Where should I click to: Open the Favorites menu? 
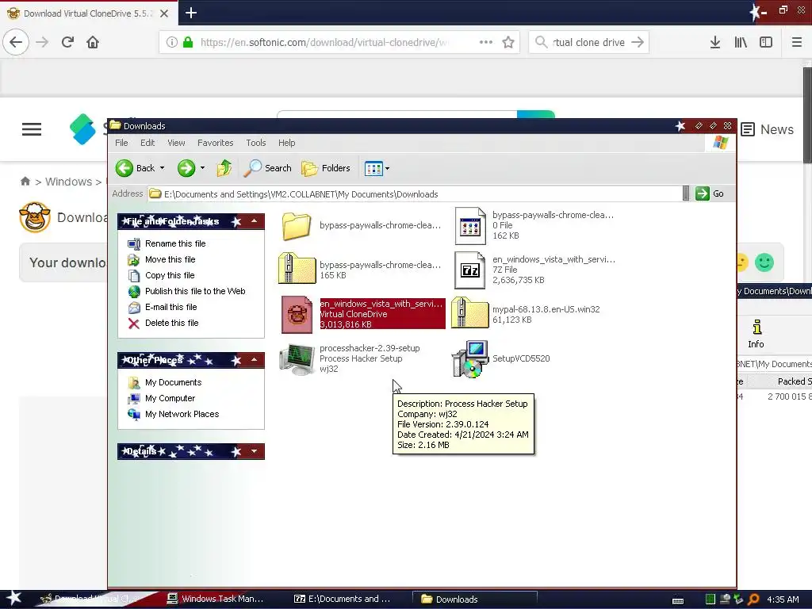[x=216, y=143]
